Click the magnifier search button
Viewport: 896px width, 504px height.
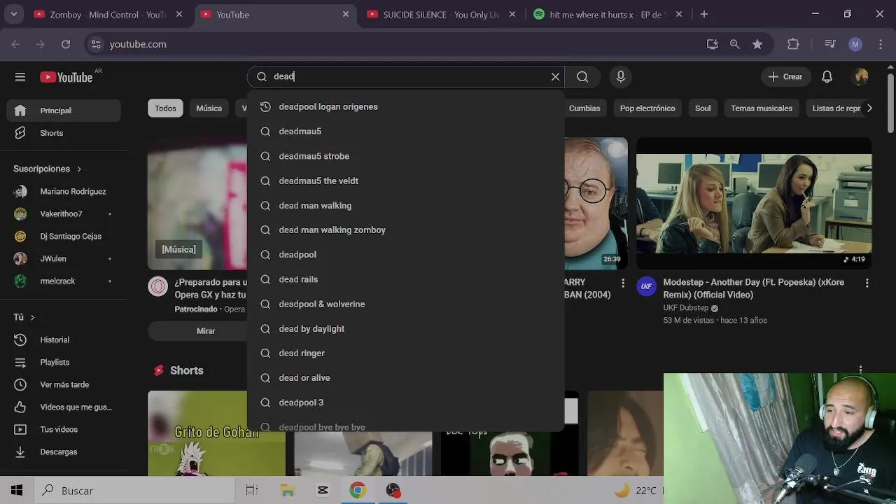582,77
